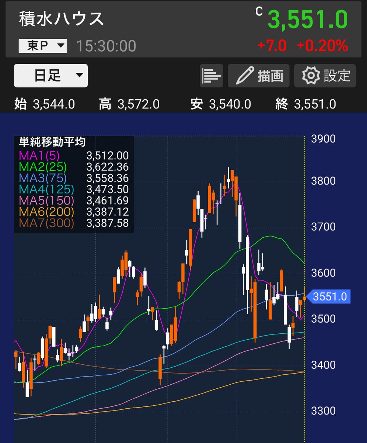Click the blue 3551.0 price tag on axis

click(x=328, y=296)
